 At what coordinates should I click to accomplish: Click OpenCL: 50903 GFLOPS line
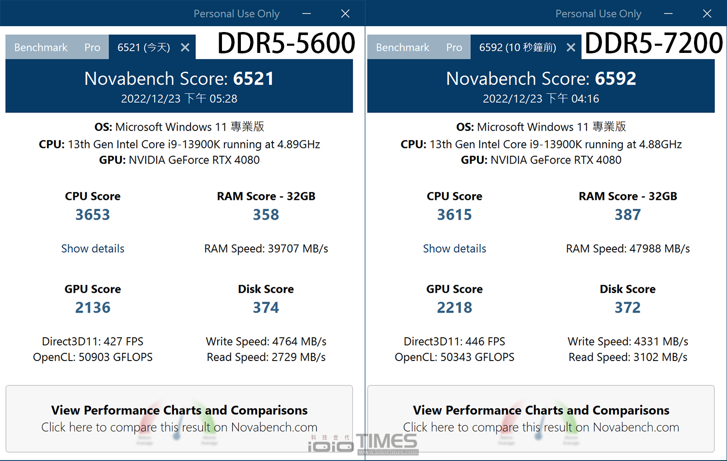click(x=93, y=357)
